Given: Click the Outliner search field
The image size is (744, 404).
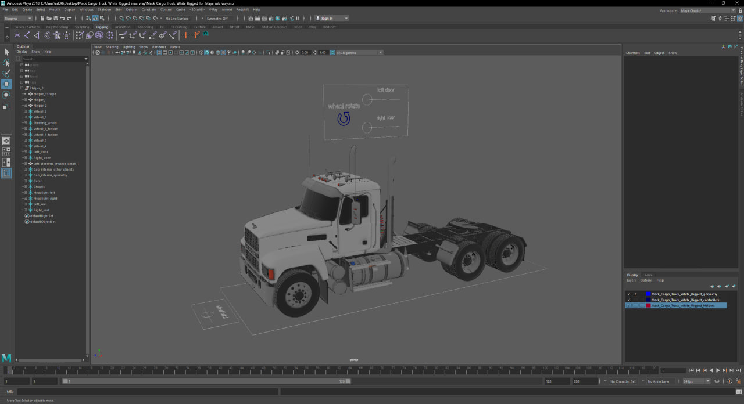Looking at the screenshot, I should [x=52, y=59].
